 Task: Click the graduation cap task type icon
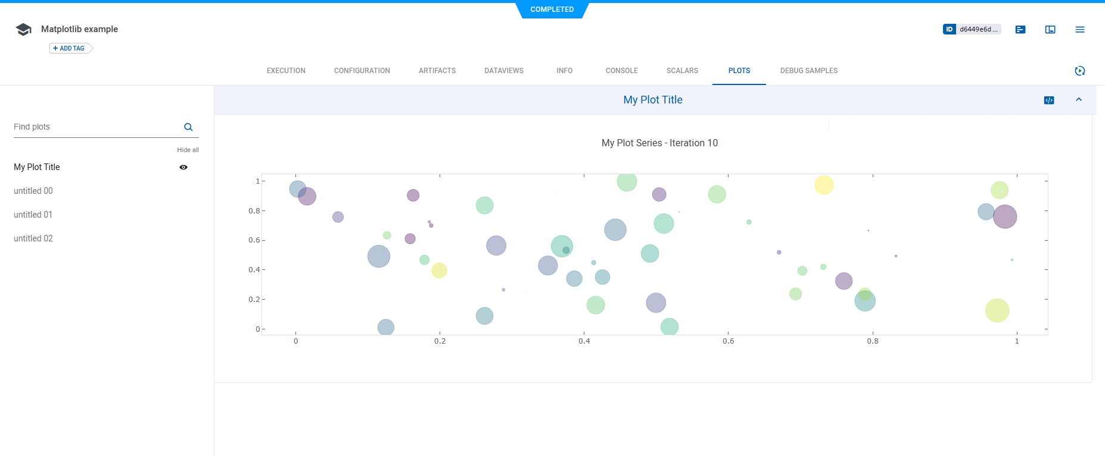click(24, 30)
